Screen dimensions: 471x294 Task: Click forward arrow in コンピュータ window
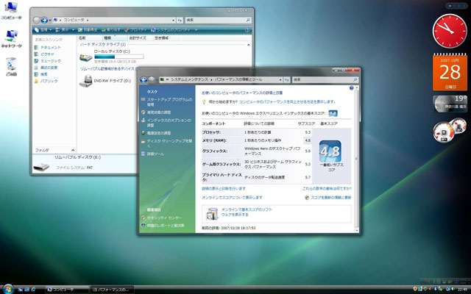coord(44,20)
